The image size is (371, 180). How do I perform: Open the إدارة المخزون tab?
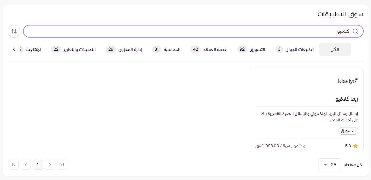[124, 50]
